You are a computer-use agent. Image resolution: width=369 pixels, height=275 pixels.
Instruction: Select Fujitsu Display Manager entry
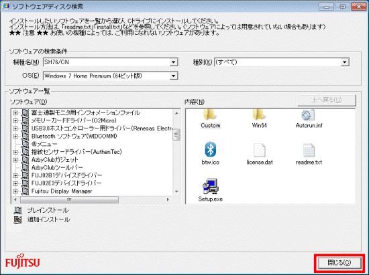[x=62, y=191]
